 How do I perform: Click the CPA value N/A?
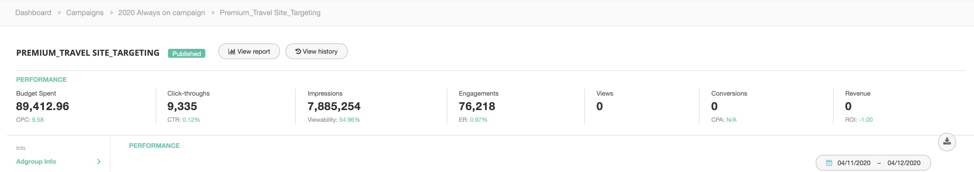[731, 120]
